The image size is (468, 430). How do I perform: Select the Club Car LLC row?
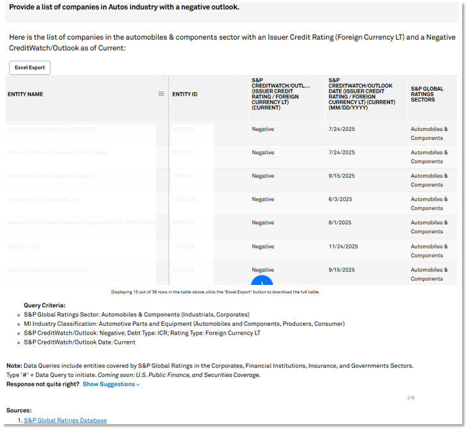coord(25,246)
